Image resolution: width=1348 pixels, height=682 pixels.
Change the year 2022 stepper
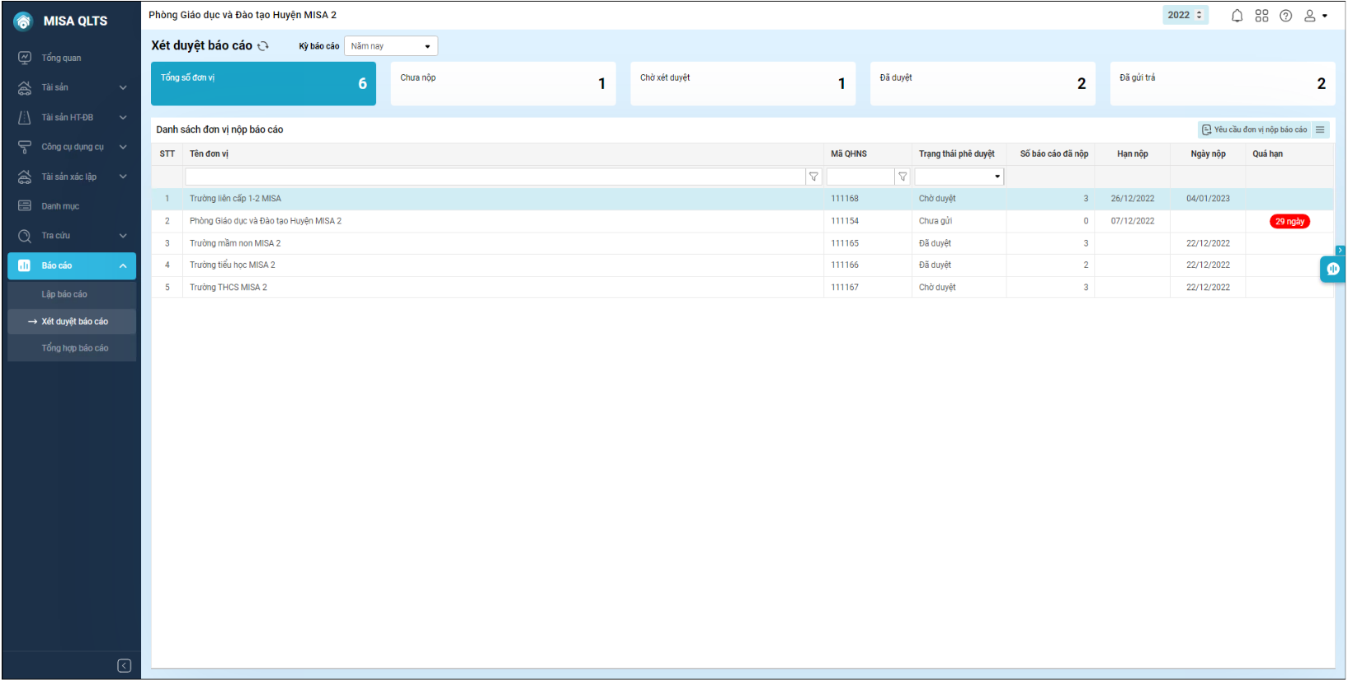pos(1199,15)
